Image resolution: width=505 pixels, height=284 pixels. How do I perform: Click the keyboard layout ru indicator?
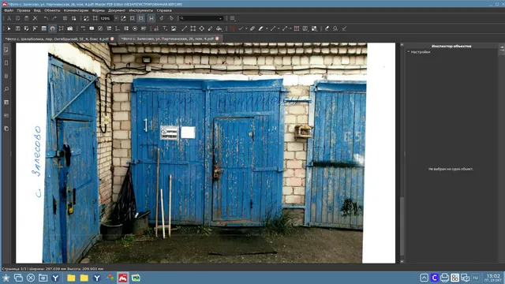(475, 278)
